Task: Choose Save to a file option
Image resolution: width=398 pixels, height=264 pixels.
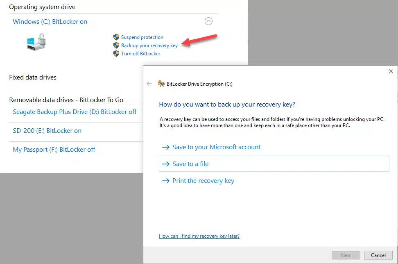Action: (x=274, y=164)
